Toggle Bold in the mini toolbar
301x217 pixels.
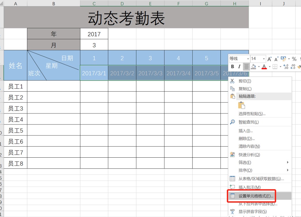tap(233, 67)
